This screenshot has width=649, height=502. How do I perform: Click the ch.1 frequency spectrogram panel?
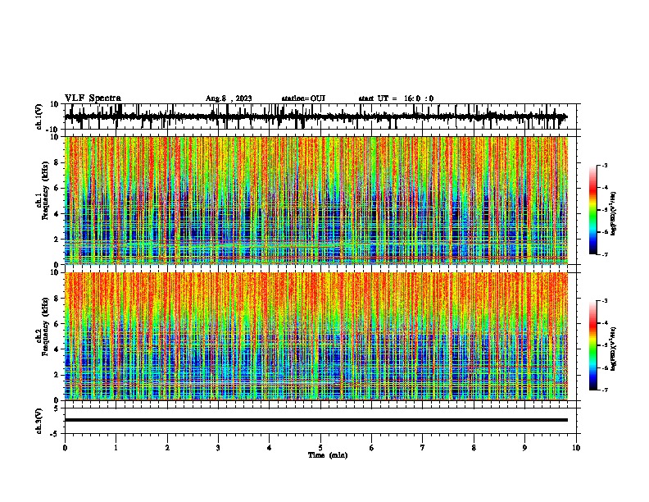click(316, 200)
